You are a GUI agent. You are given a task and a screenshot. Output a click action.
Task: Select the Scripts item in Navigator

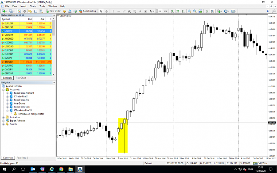(x=13, y=124)
